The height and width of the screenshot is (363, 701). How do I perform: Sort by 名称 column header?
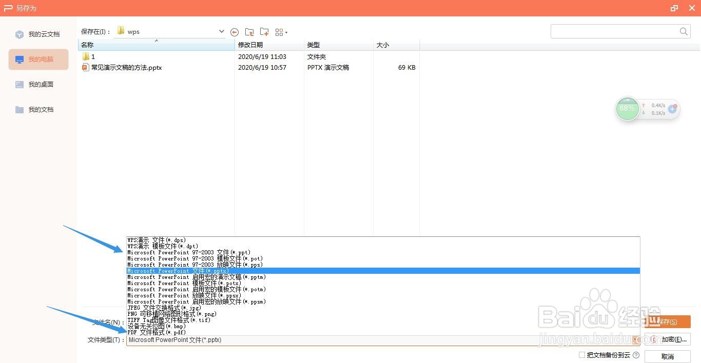(157, 45)
